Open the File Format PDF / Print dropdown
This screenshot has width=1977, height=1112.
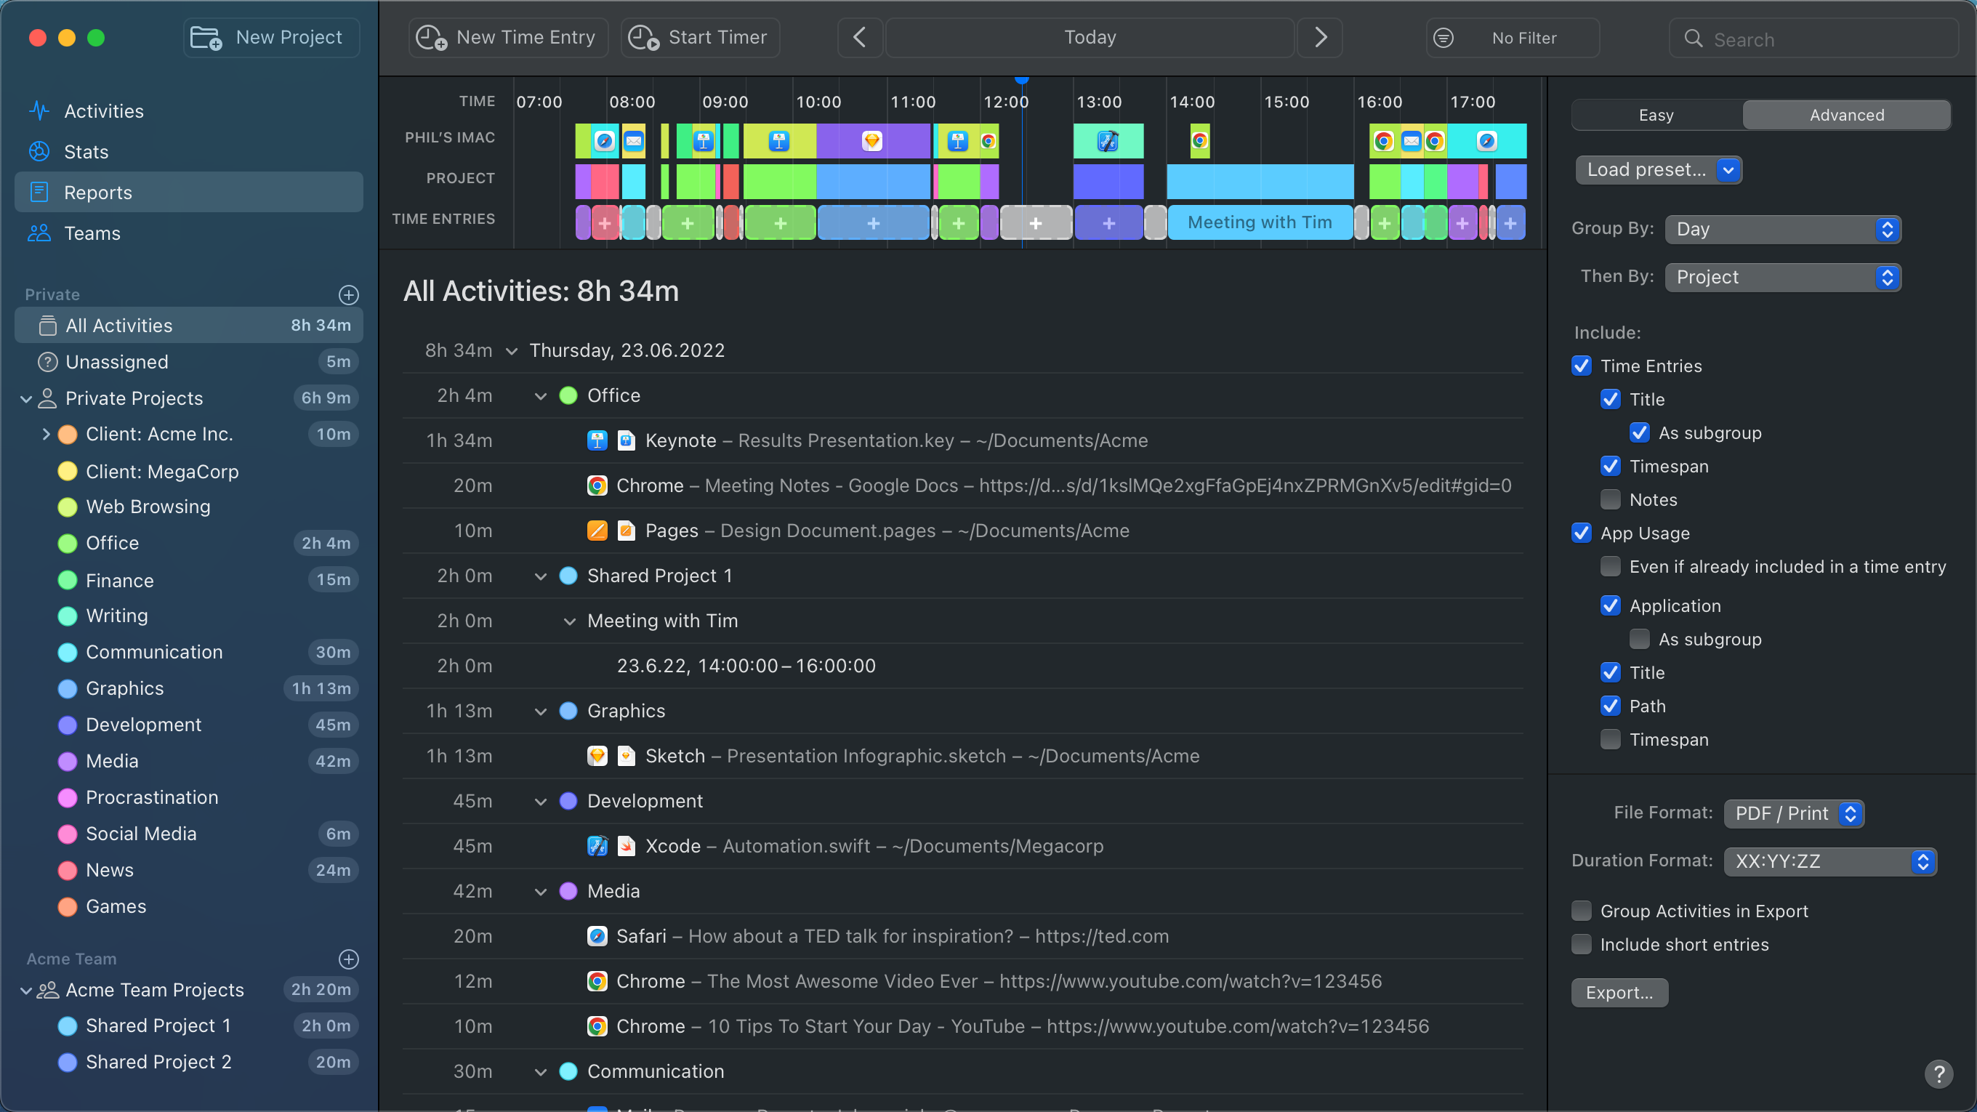click(1793, 813)
